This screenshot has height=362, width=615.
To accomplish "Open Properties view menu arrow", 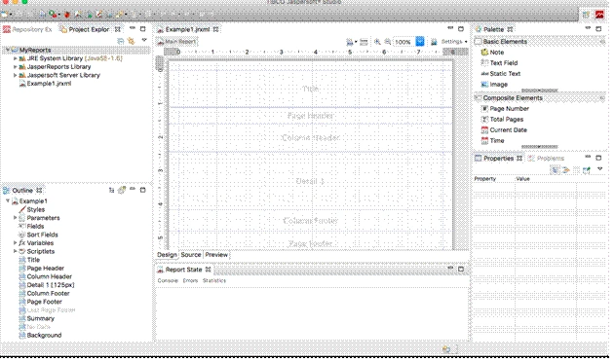I will point(599,169).
